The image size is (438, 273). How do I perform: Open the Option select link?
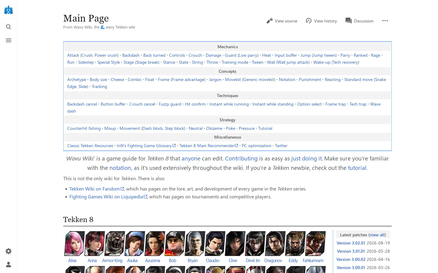pyautogui.click(x=309, y=104)
